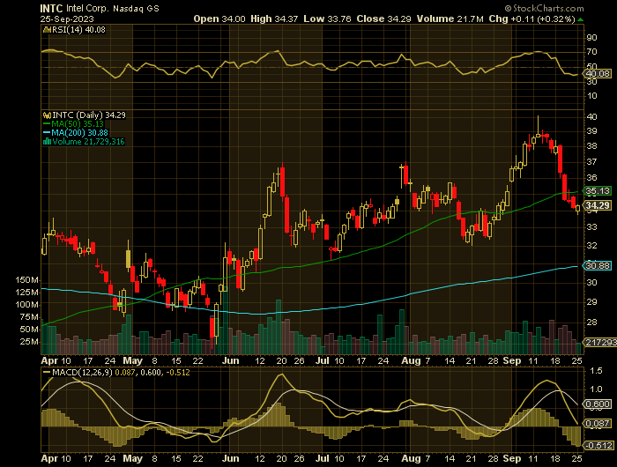Image resolution: width=617 pixels, height=467 pixels.
Task: Click the 28 label on the price axis
Action: 591,322
